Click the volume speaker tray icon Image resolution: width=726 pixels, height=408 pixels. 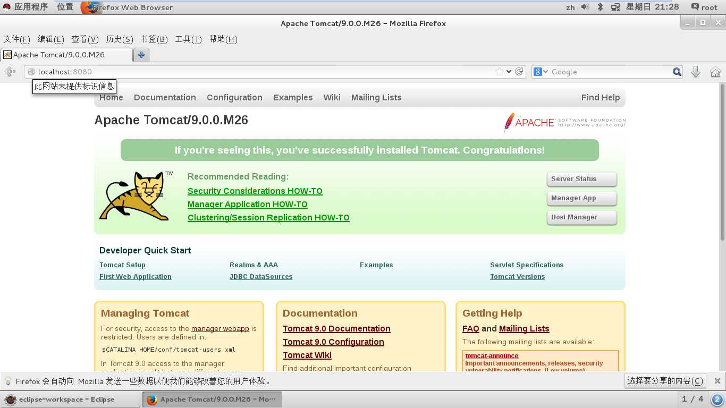(585, 7)
